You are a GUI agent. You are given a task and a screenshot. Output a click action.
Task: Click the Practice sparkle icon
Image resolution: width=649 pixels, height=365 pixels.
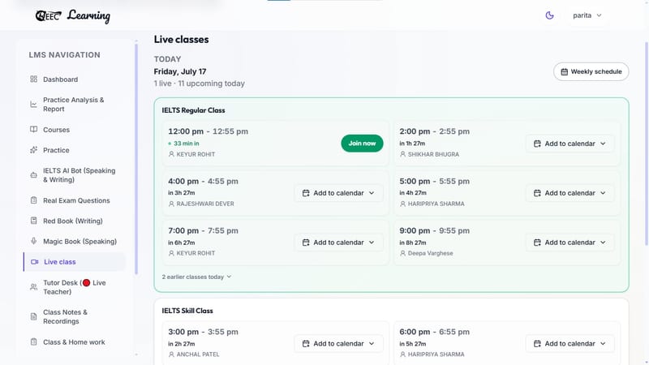33,150
